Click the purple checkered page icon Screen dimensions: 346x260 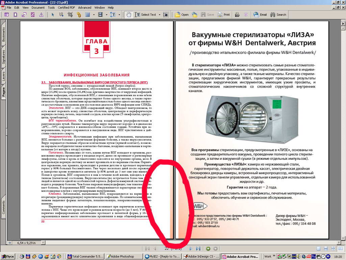(33, 15)
